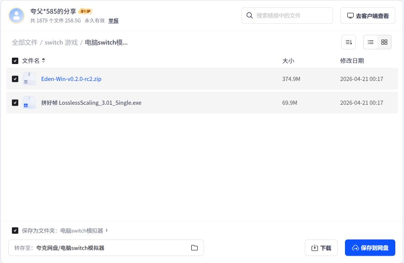Click the 永久有效 validity text
This screenshot has width=404, height=263.
click(95, 21)
